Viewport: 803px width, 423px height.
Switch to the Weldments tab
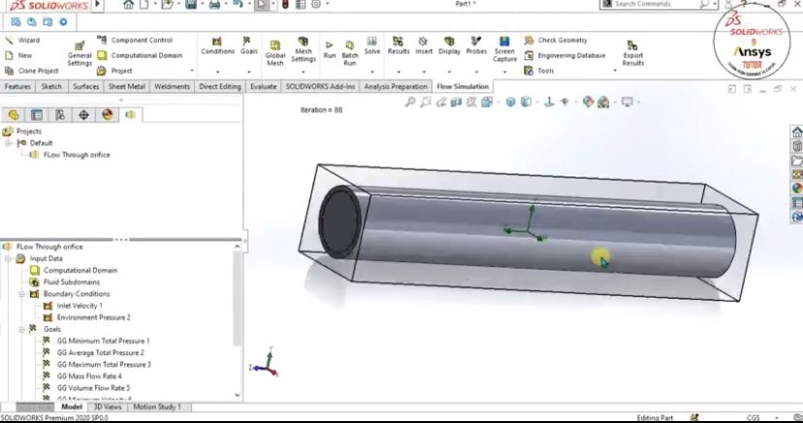(172, 86)
